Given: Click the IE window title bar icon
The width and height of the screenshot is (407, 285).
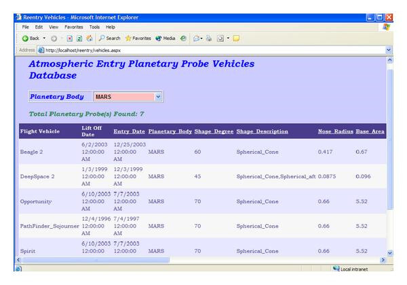Looking at the screenshot, I should (x=19, y=18).
